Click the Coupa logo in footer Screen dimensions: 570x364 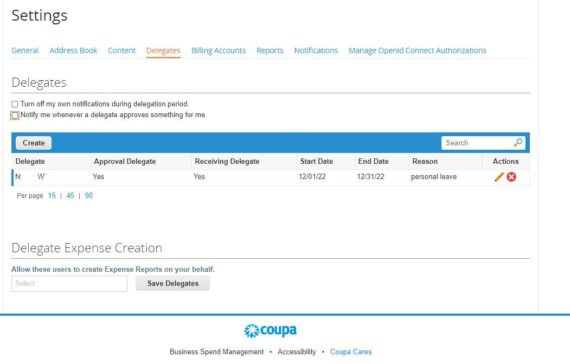[270, 330]
